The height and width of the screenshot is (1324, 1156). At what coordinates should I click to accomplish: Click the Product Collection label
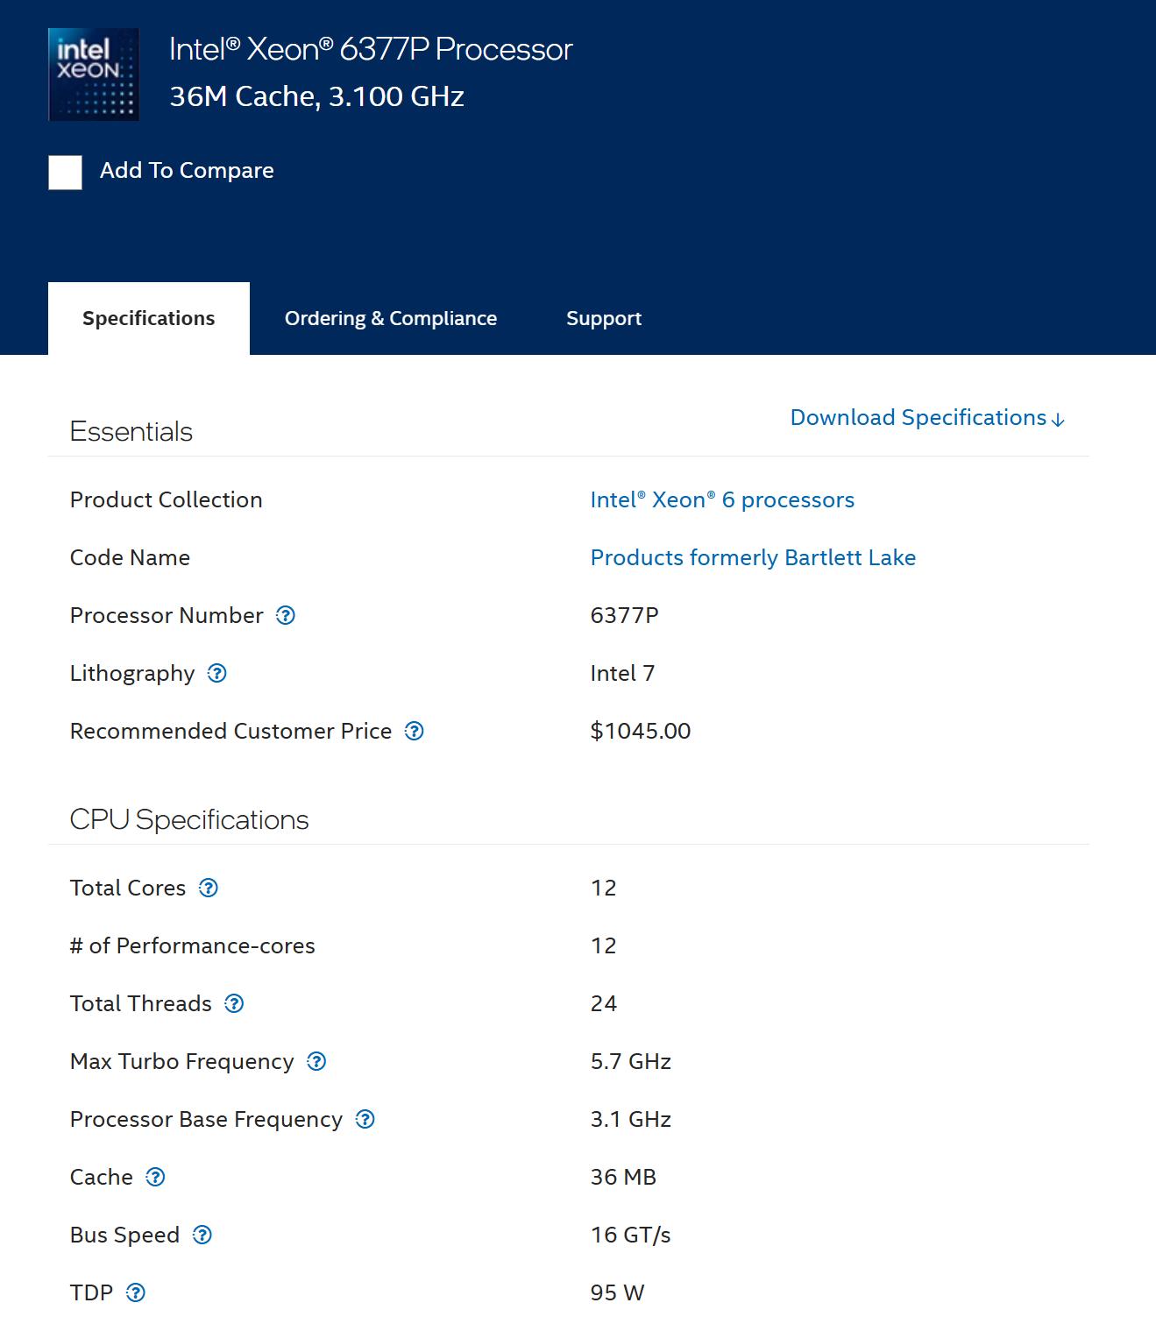166,499
